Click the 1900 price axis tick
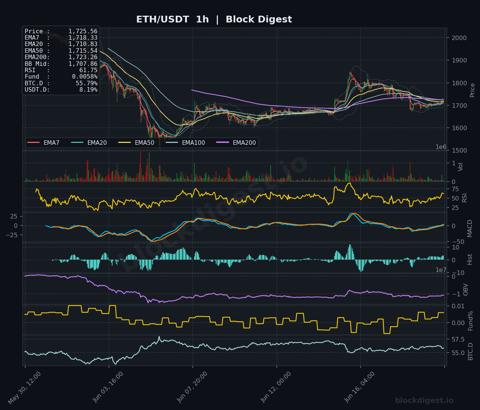The width and height of the screenshot is (480, 410). tap(458, 61)
